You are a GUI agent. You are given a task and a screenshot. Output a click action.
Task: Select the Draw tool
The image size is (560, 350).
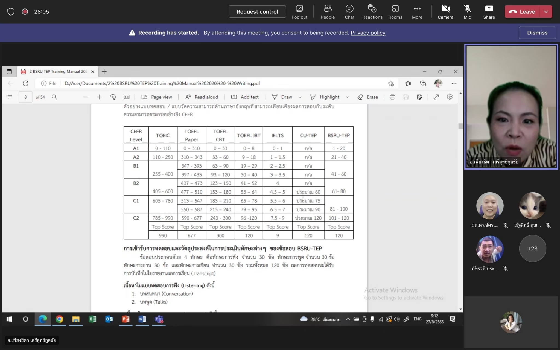(x=282, y=97)
